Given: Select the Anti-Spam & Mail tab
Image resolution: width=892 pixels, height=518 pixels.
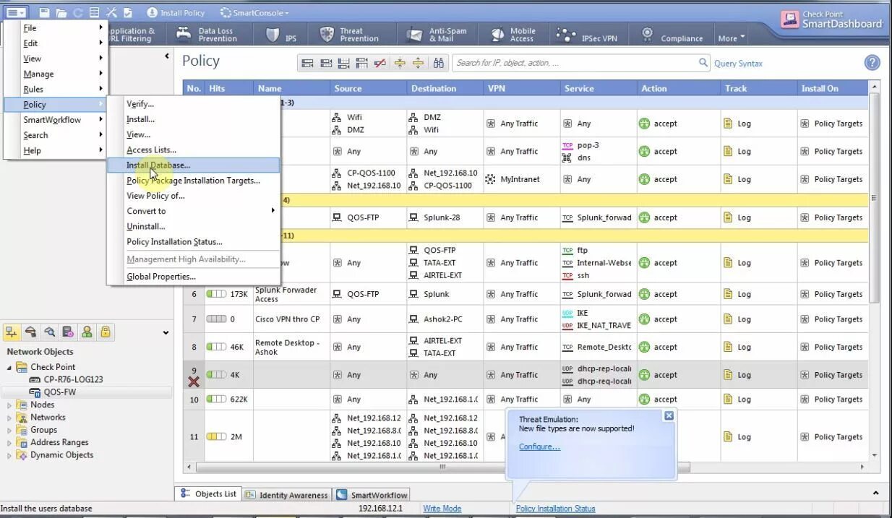Looking at the screenshot, I should 437,35.
